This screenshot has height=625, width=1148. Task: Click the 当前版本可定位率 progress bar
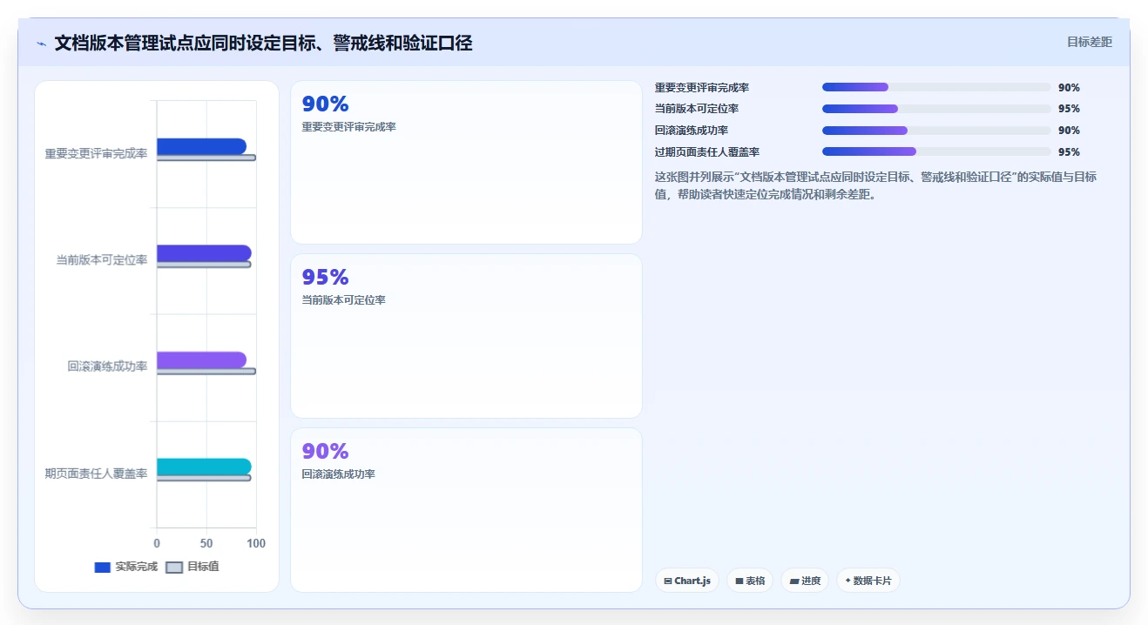936,109
